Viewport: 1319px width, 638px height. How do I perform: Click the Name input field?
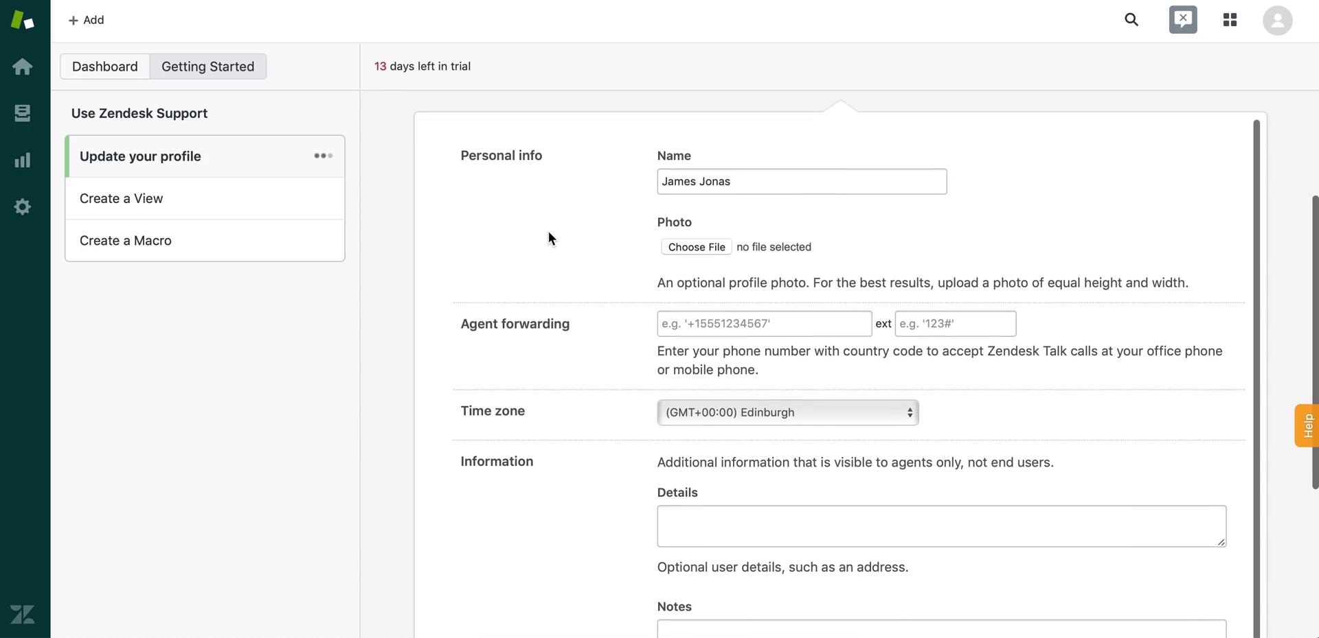[x=802, y=181]
